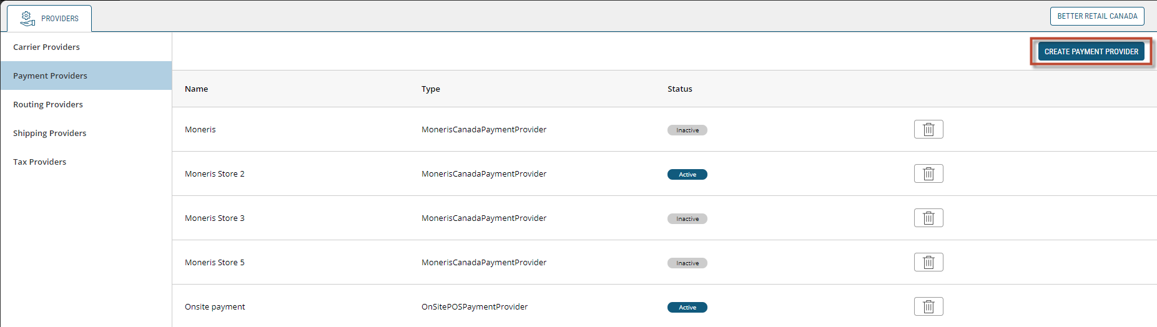Click Active status badge for Moneris Store 2
This screenshot has width=1157, height=327.
[x=687, y=175]
